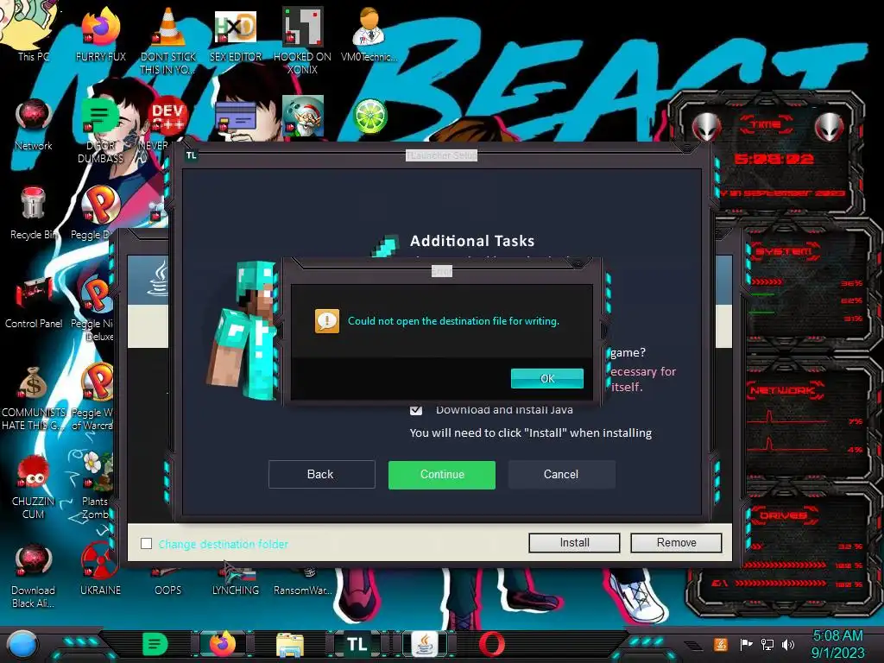
Task: Click OK in the error dialog
Action: coord(546,378)
